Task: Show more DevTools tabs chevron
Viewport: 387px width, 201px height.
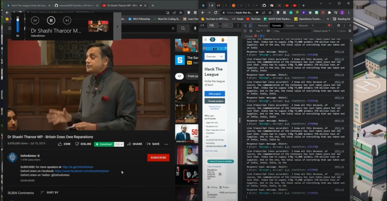Action: pos(313,25)
